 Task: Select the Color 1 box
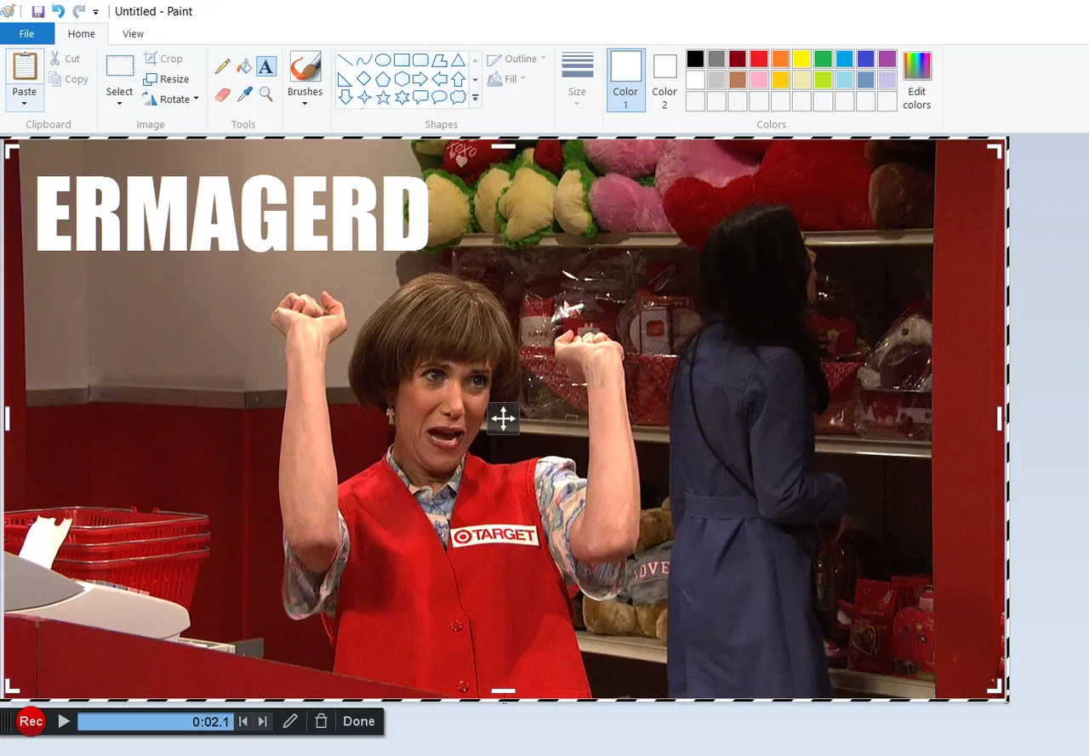point(625,80)
